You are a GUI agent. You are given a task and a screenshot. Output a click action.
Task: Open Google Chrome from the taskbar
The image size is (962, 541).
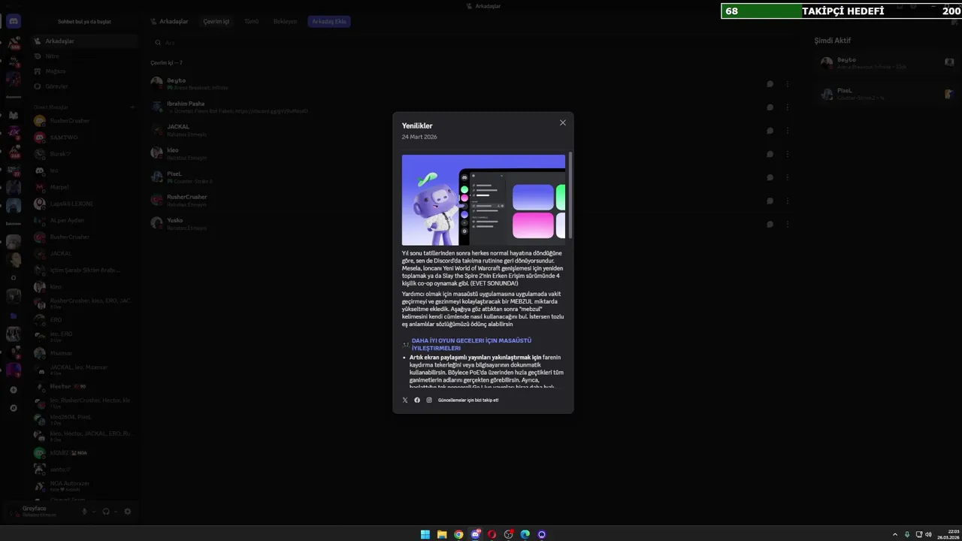[x=458, y=534]
